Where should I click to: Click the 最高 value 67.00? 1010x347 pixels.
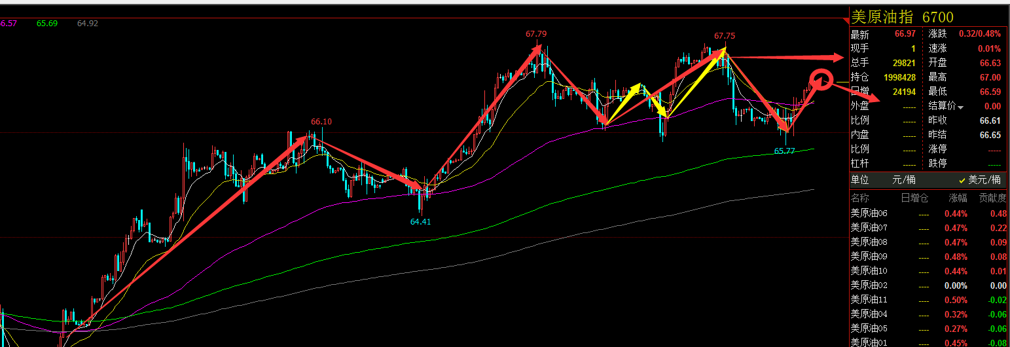[990, 77]
